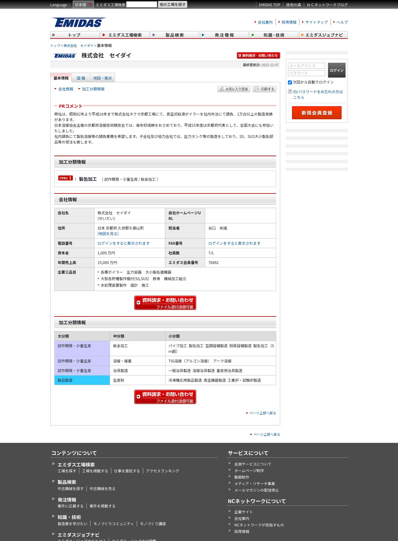Image resolution: width=398 pixels, height=541 pixels.
Task: Open footer 中古機械を探す link
Action: coord(70,489)
